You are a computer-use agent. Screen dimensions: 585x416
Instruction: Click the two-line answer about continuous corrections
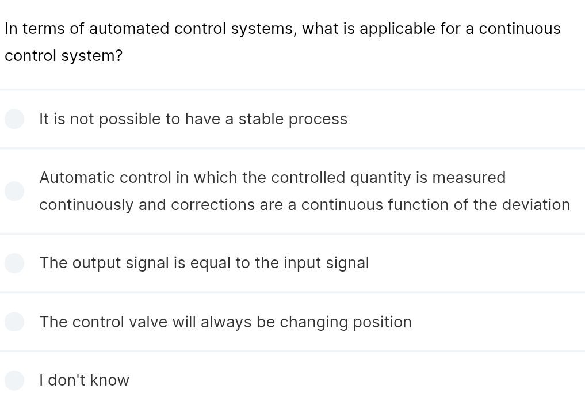(x=304, y=191)
